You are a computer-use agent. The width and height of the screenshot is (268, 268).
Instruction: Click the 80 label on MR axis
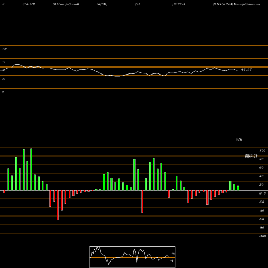coord(262,159)
